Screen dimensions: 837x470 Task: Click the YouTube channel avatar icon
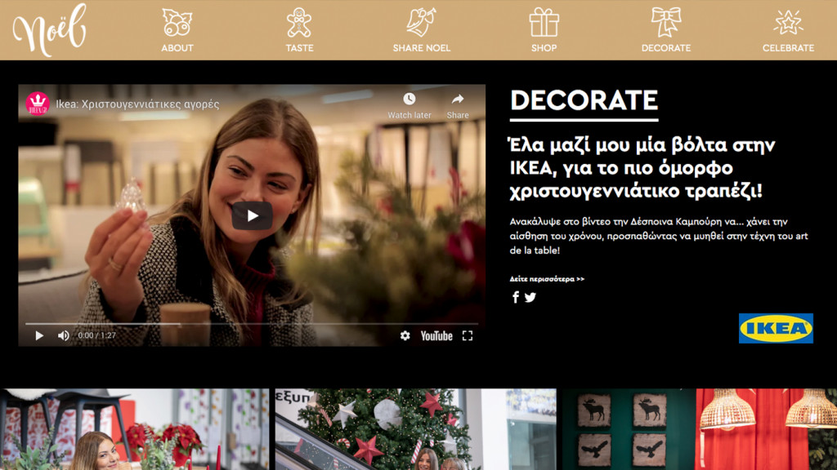pos(38,104)
